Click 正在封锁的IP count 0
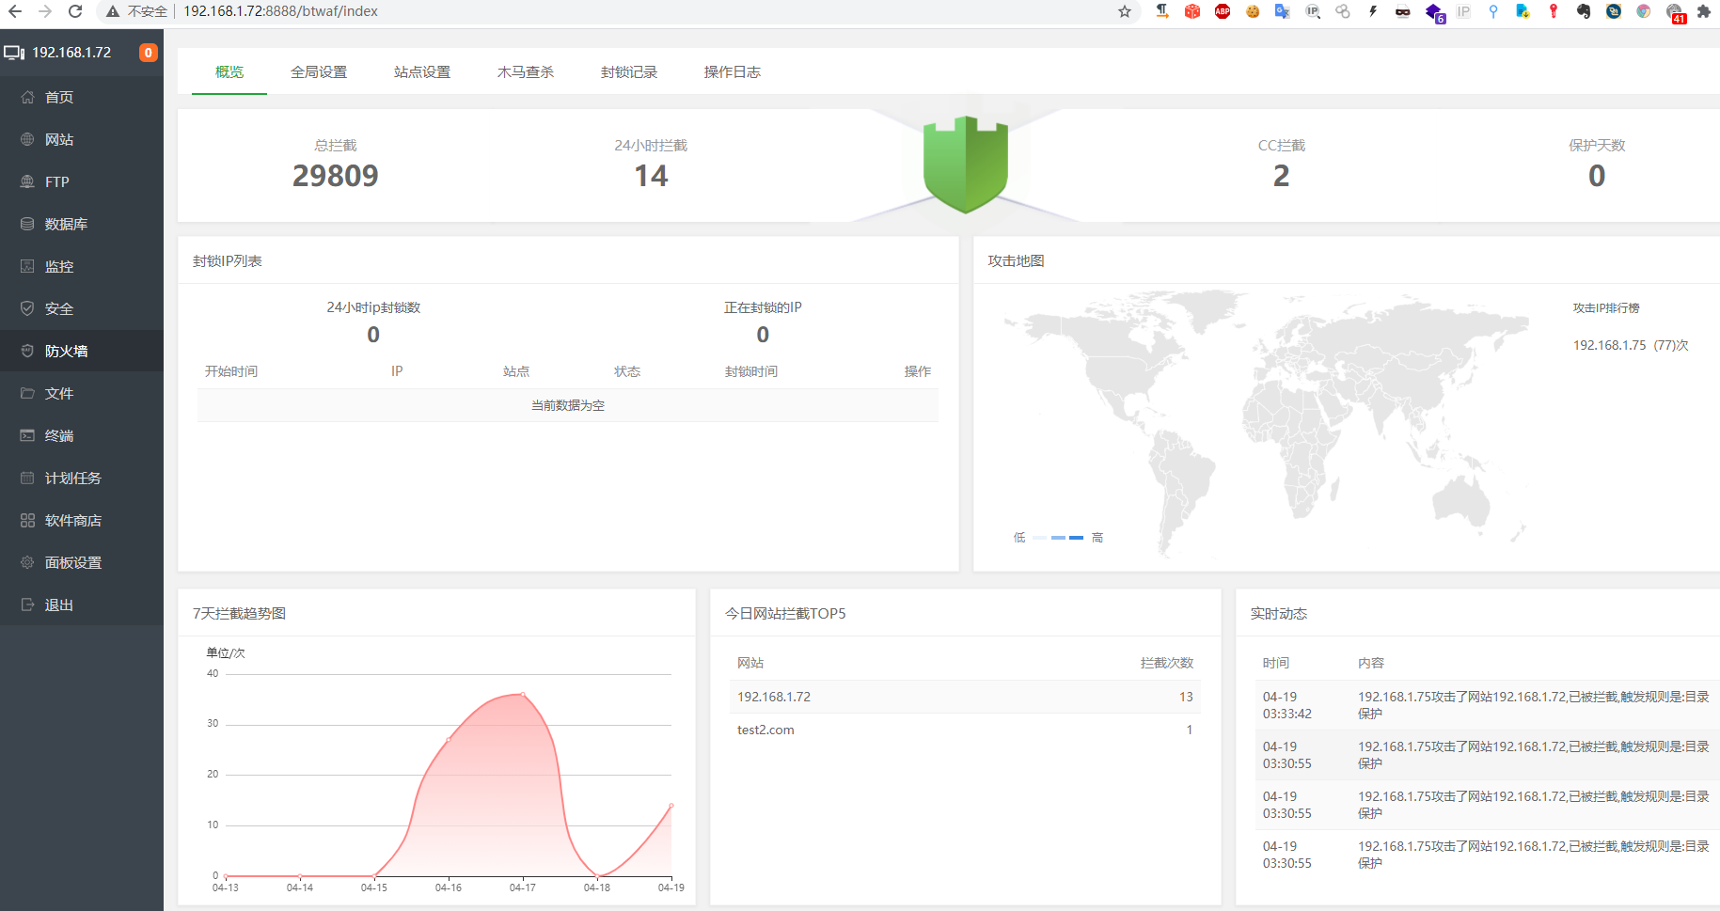 (763, 335)
